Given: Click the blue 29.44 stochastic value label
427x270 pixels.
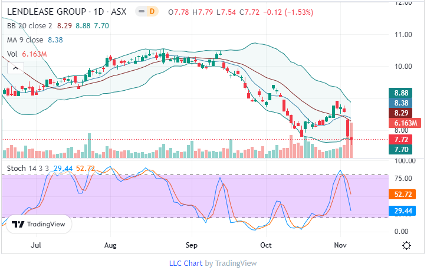Looking at the screenshot, I should coord(401,210).
